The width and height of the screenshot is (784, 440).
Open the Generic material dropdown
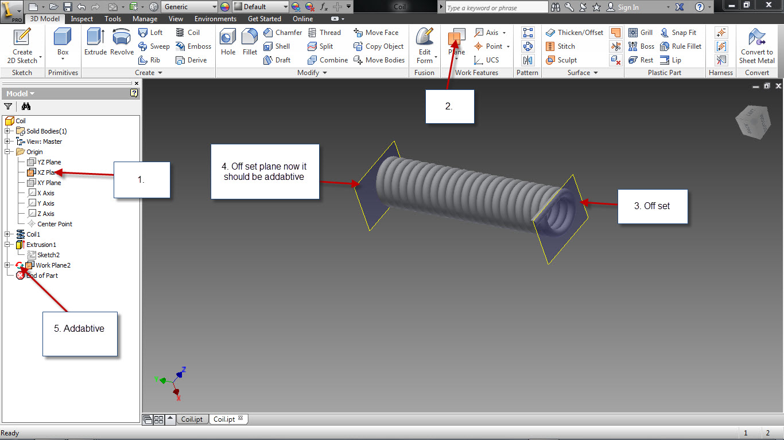coord(190,7)
